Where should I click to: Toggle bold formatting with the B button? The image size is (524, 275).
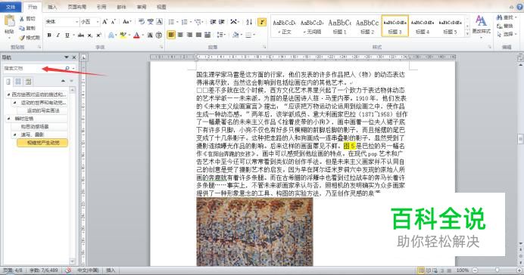click(49, 35)
